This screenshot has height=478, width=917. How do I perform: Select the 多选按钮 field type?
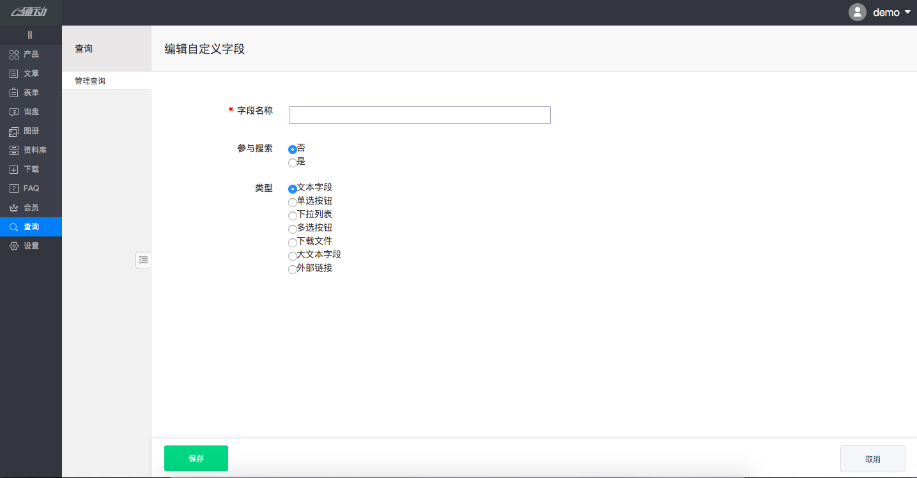click(x=293, y=229)
